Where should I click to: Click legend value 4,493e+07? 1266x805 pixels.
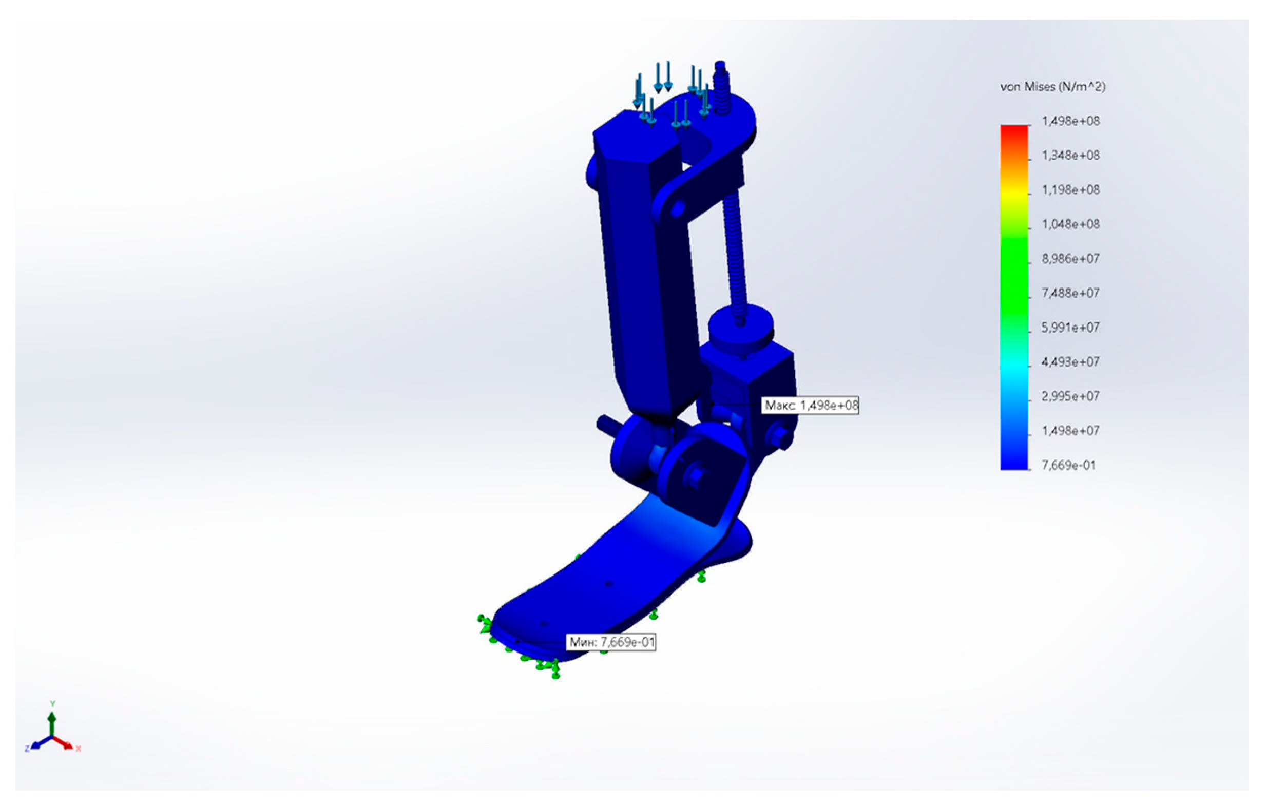click(1070, 362)
